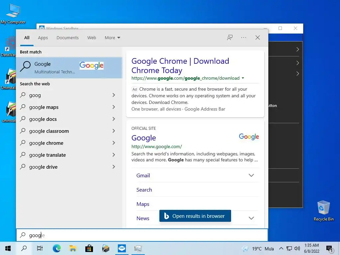Open the More dropdown
Screen dimensions: 340x255
point(112,38)
